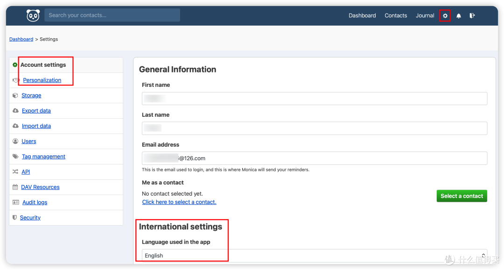Open Dashboard in top navigation
The width and height of the screenshot is (504, 270).
tap(362, 15)
